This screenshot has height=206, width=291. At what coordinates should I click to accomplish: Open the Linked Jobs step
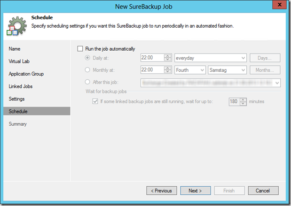(20, 86)
